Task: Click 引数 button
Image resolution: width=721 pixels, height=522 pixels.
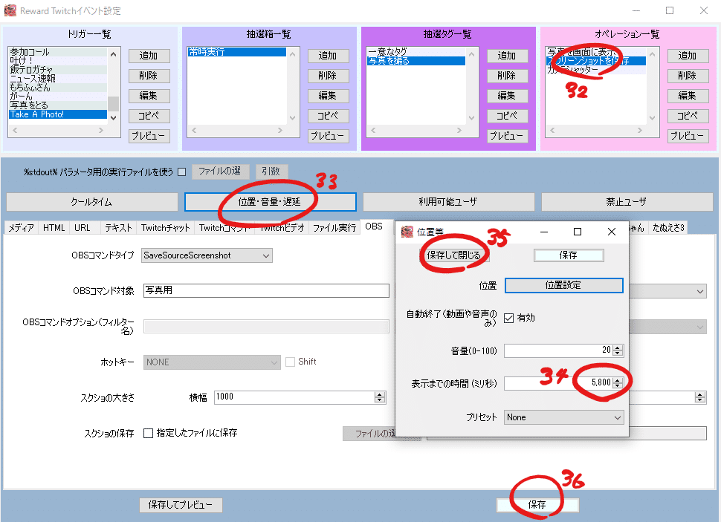Action: coord(271,172)
